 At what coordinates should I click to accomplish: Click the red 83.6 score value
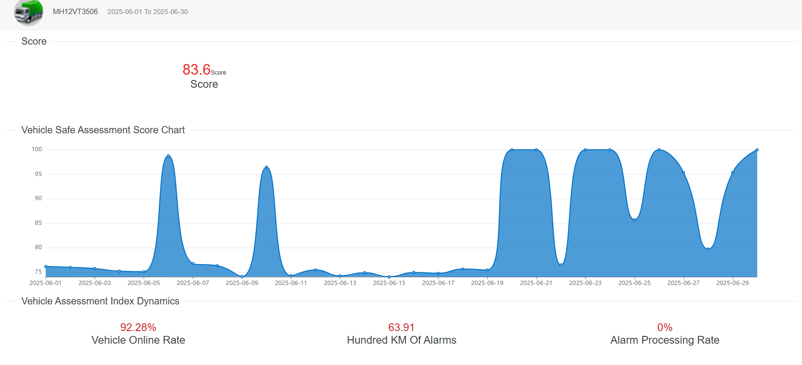[x=197, y=70]
